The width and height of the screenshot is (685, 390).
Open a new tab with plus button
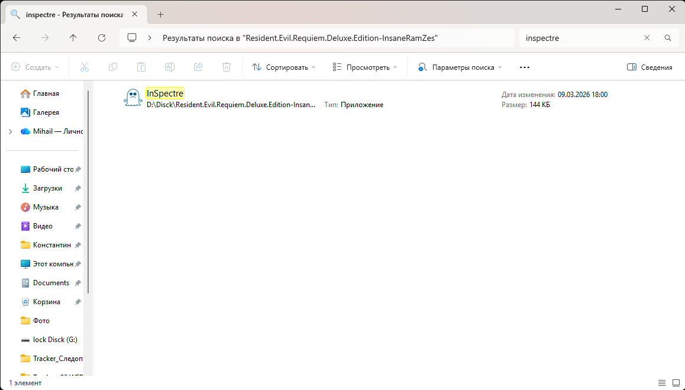point(160,14)
